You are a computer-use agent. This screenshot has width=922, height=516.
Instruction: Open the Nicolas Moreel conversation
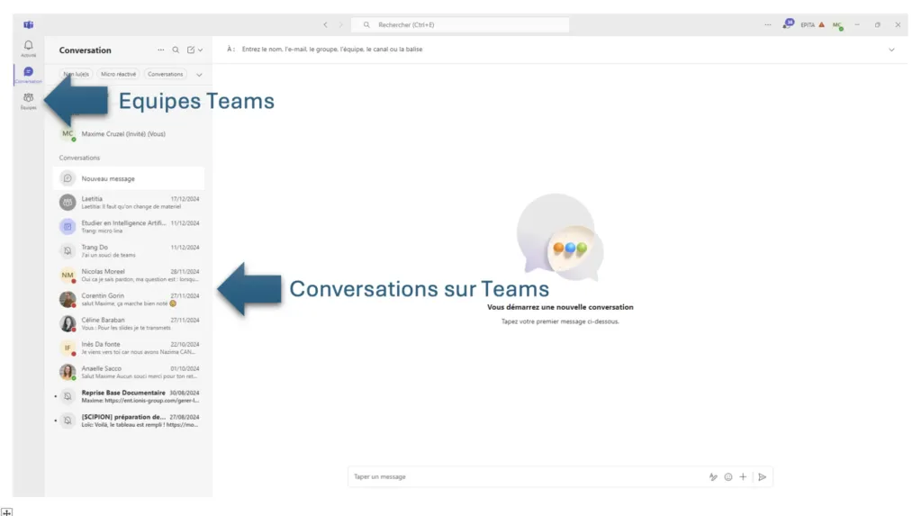(x=129, y=275)
